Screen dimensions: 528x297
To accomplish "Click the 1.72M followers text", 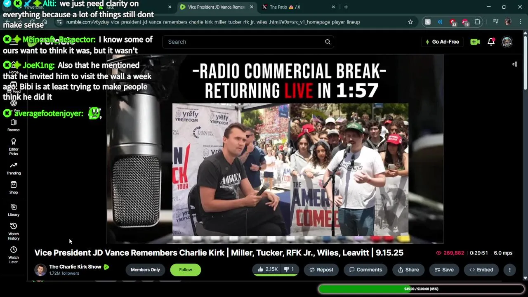I will [x=64, y=273].
